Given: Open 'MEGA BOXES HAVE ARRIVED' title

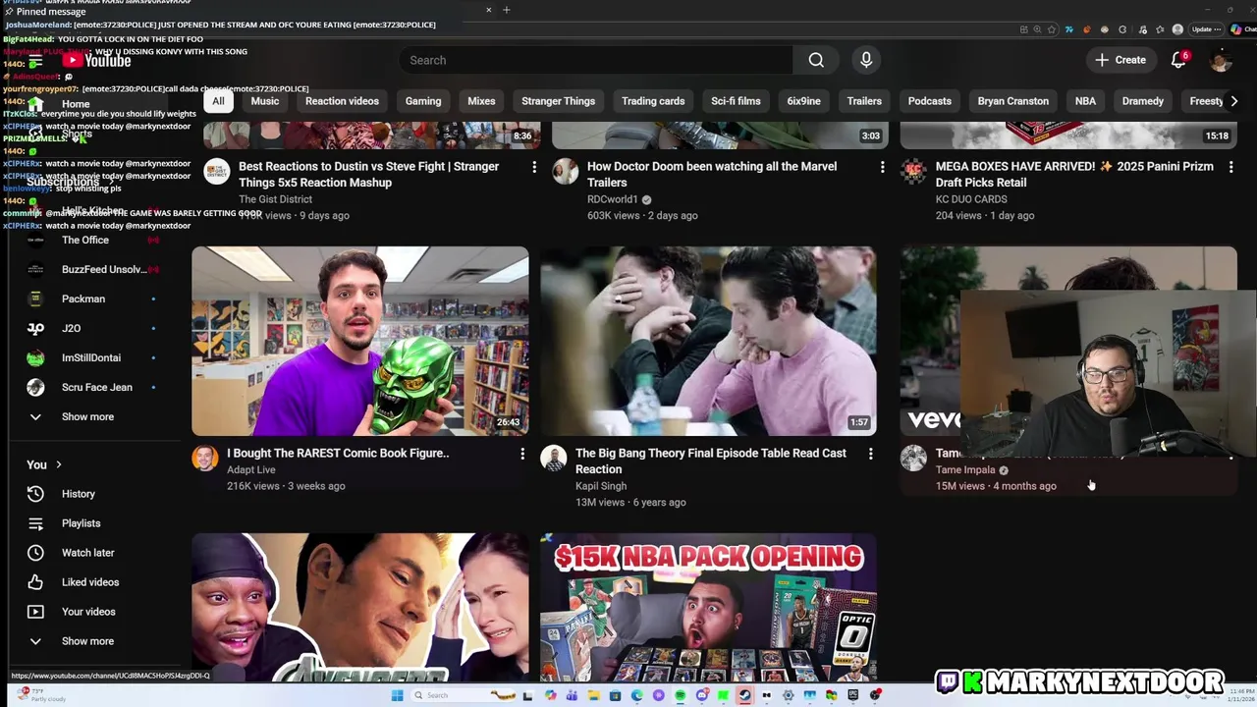Looking at the screenshot, I should coord(1074,174).
